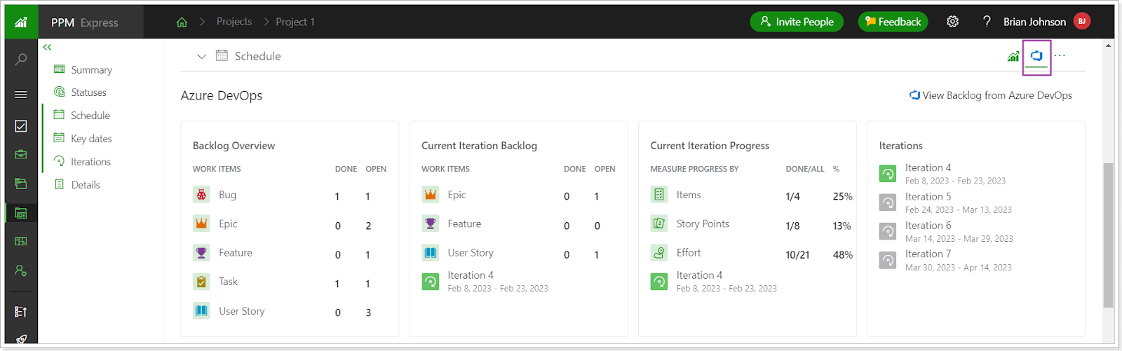The height and width of the screenshot is (351, 1122).
Task: Open the Schedule section more options ellipsis
Action: pyautogui.click(x=1060, y=56)
